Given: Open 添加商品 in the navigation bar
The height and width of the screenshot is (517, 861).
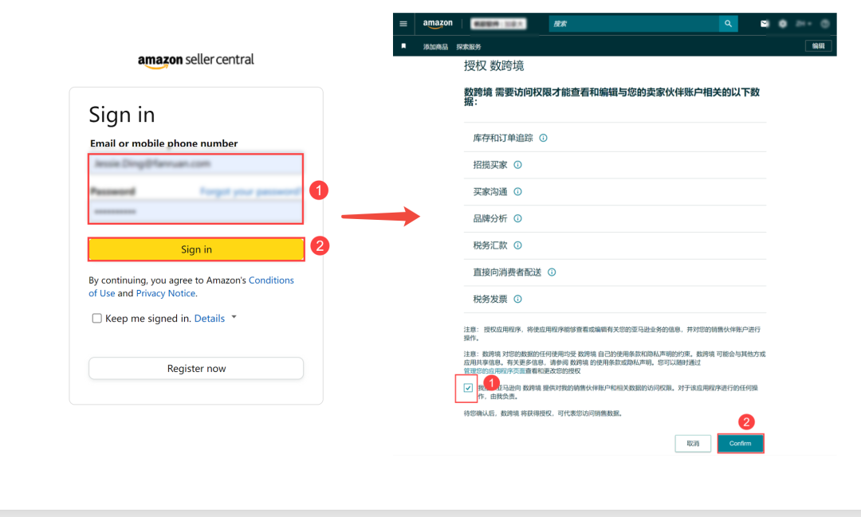Looking at the screenshot, I should 435,47.
